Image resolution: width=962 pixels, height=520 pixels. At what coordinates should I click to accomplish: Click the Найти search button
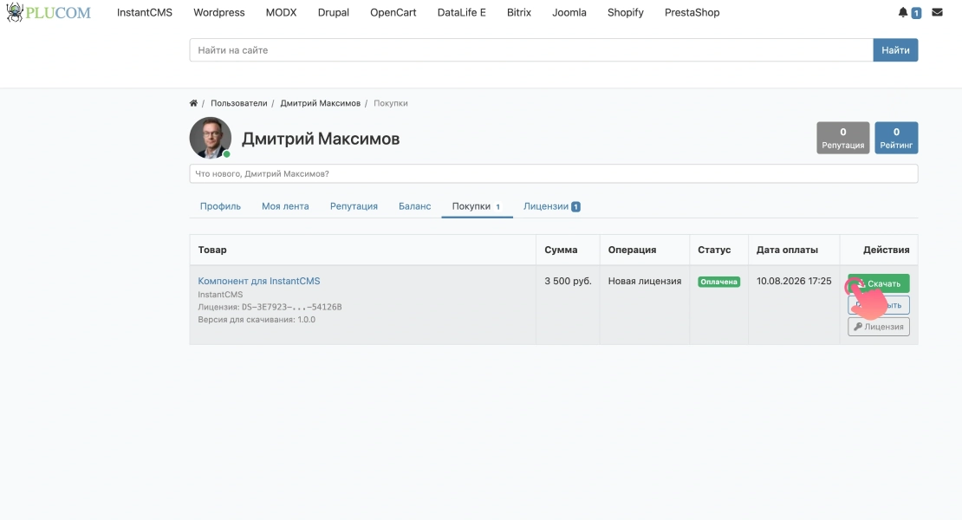896,50
